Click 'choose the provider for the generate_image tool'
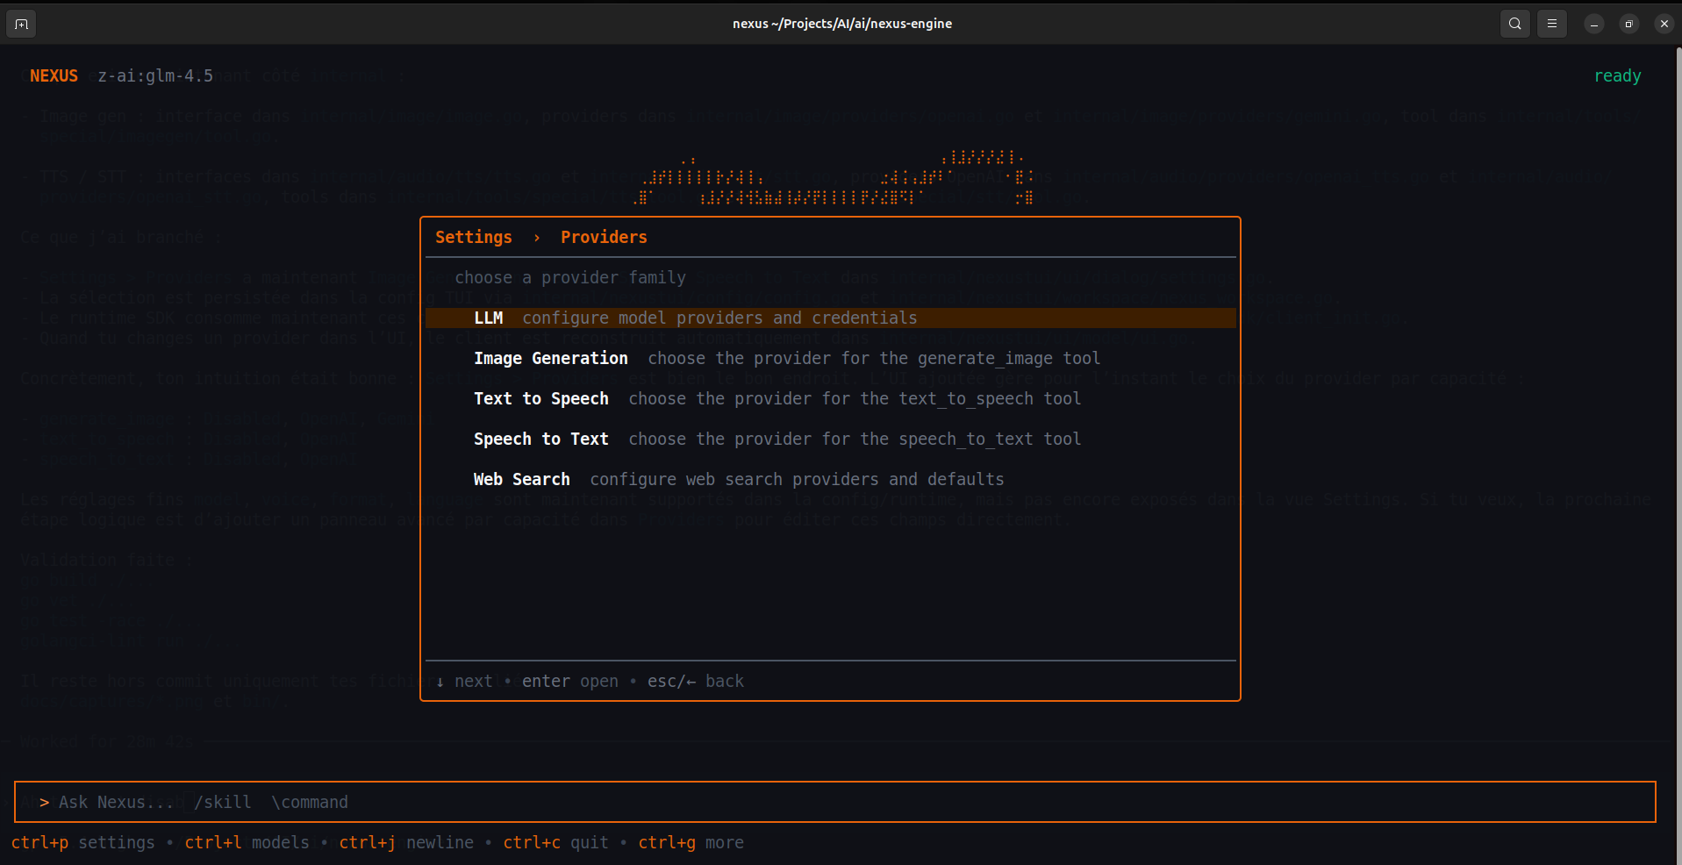Image resolution: width=1682 pixels, height=865 pixels. [874, 358]
